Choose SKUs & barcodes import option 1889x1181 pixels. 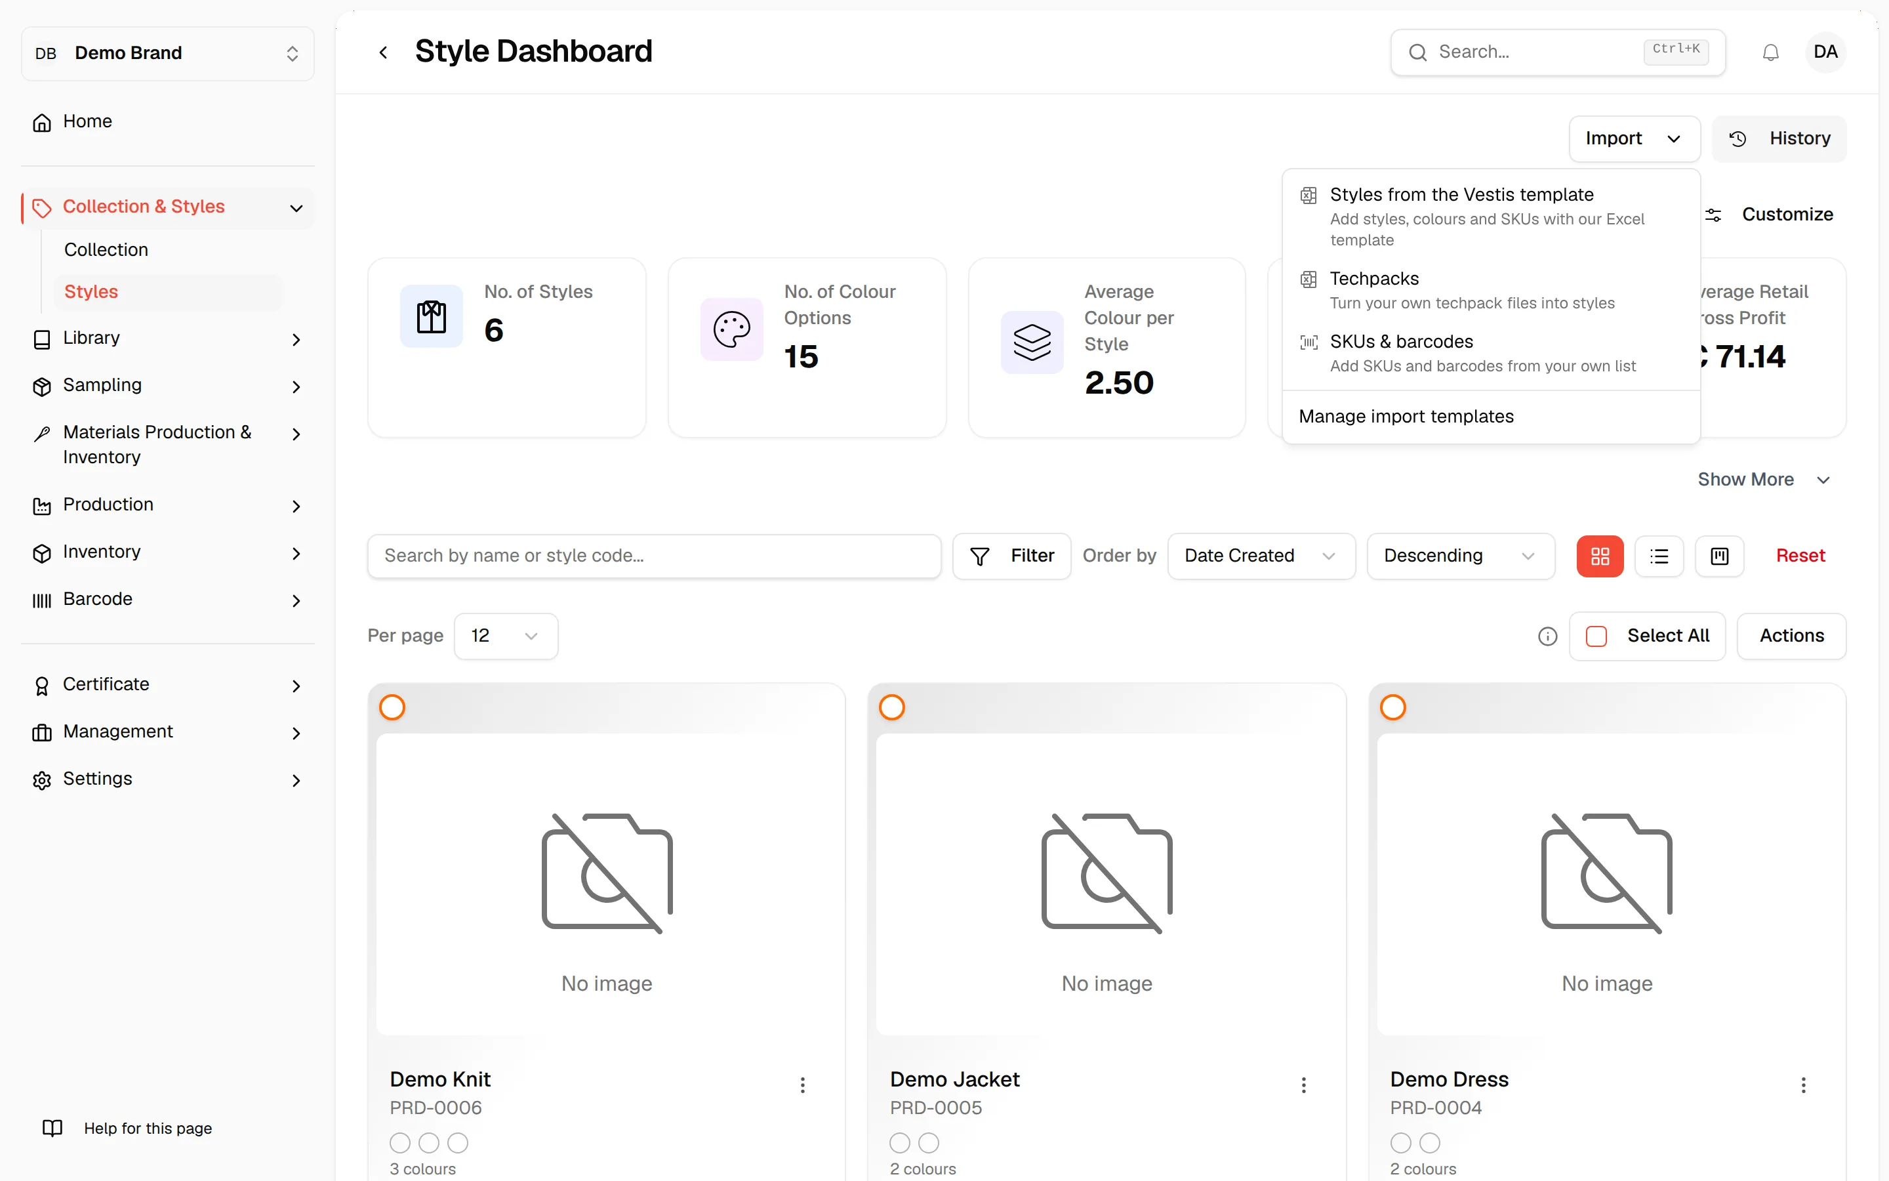click(x=1490, y=354)
